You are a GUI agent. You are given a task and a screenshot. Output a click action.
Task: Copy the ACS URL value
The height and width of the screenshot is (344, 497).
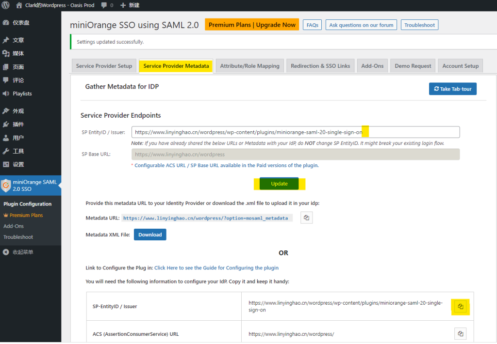pos(461,334)
